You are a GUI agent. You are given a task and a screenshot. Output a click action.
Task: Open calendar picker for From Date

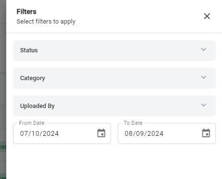coord(101,133)
